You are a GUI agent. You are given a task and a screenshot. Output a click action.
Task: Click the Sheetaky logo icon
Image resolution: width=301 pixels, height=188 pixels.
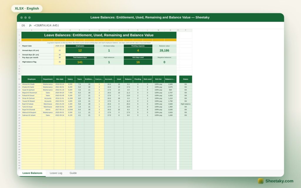point(260,181)
